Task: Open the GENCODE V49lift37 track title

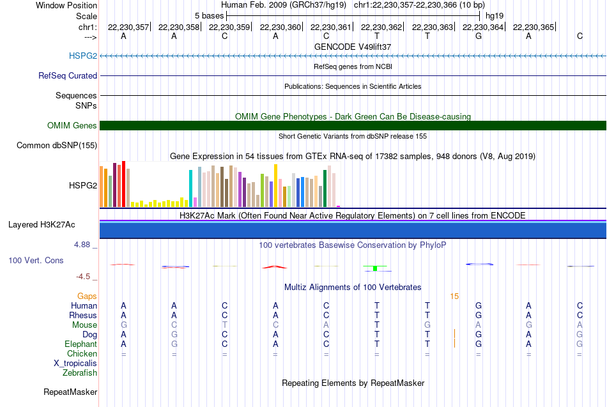Action: point(353,47)
